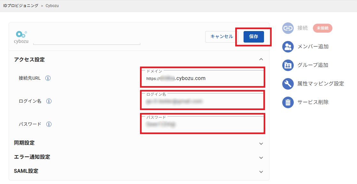This screenshot has width=357, height=184.
Task: Show info next to パスワード label
Action: click(49, 124)
